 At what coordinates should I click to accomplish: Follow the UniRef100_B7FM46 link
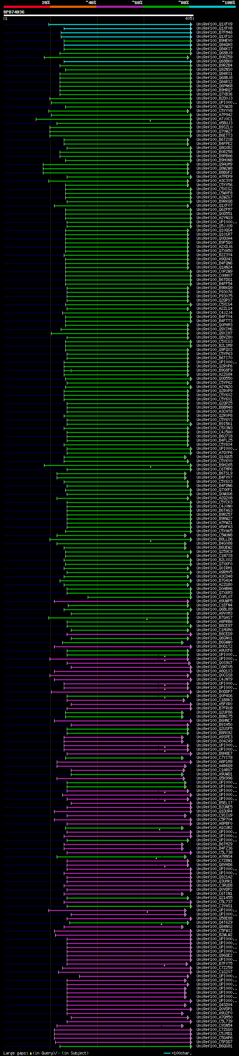[214, 32]
